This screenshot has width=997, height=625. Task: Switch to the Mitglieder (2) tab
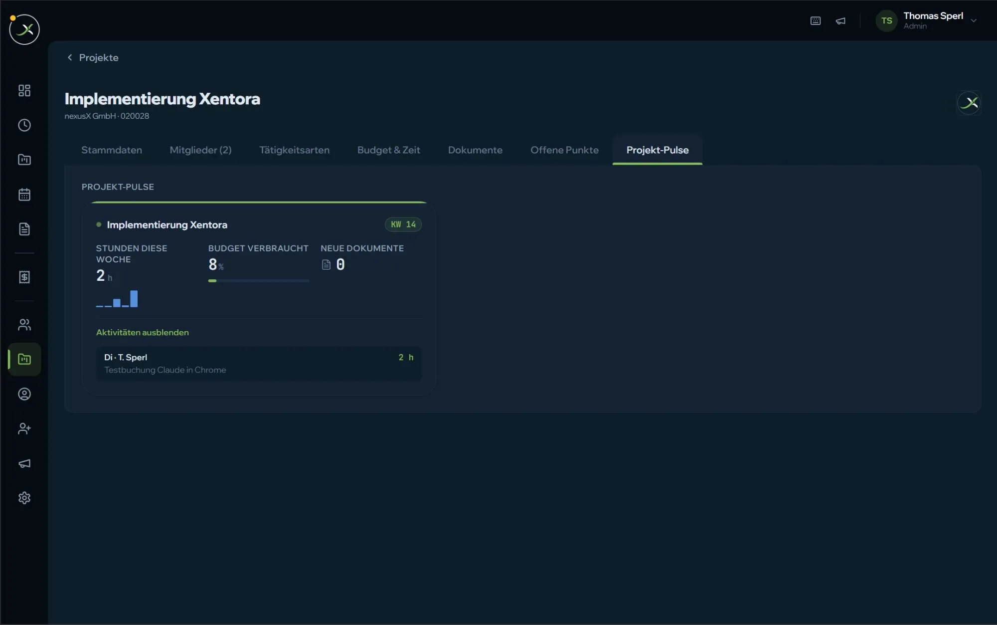pos(200,150)
